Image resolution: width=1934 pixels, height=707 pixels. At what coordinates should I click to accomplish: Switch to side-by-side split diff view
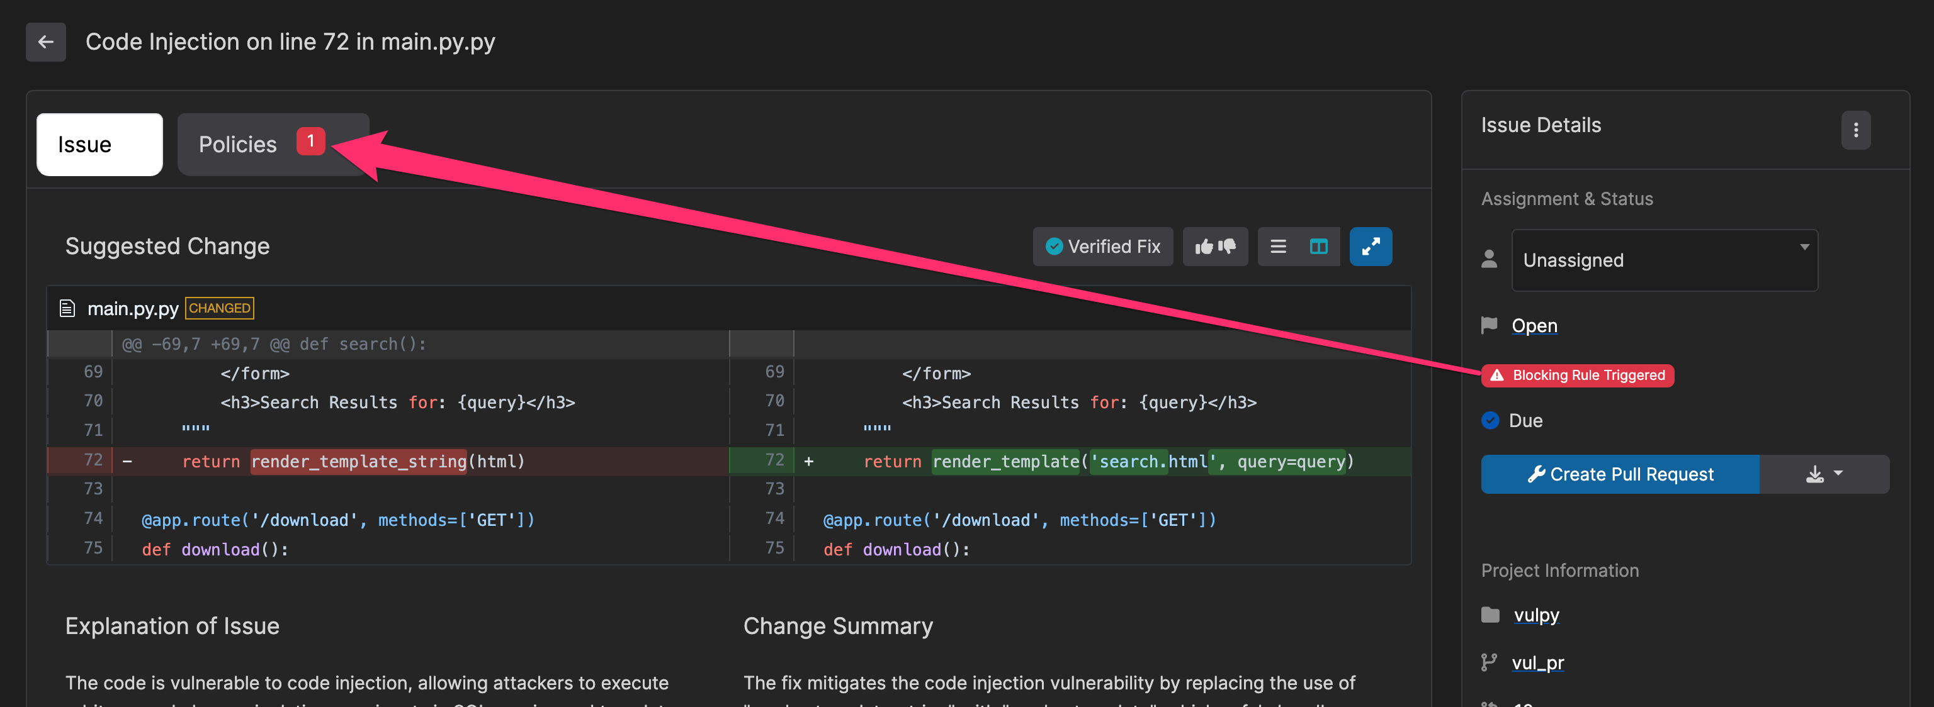[1318, 247]
